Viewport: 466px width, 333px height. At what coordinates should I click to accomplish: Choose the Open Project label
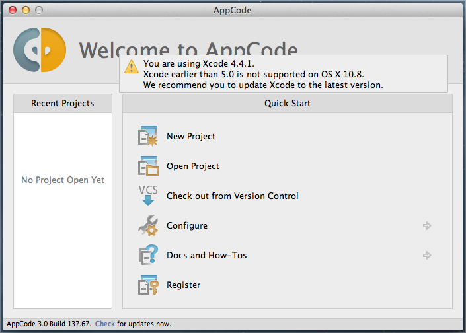point(193,166)
